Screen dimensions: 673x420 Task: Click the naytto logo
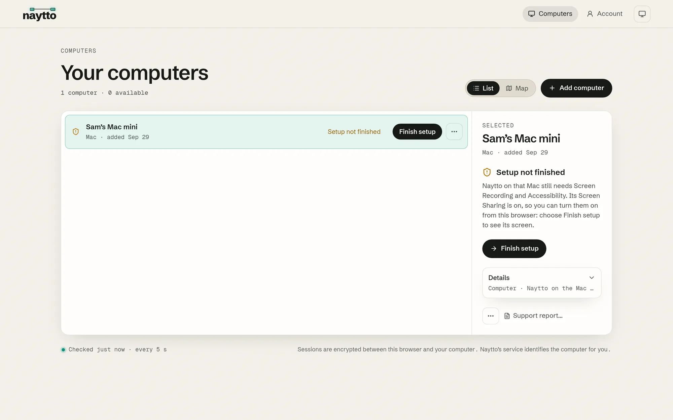pyautogui.click(x=39, y=14)
